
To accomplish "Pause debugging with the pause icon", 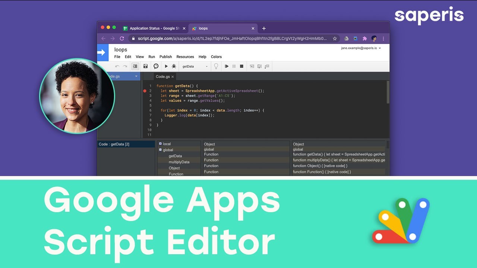I will click(x=234, y=66).
